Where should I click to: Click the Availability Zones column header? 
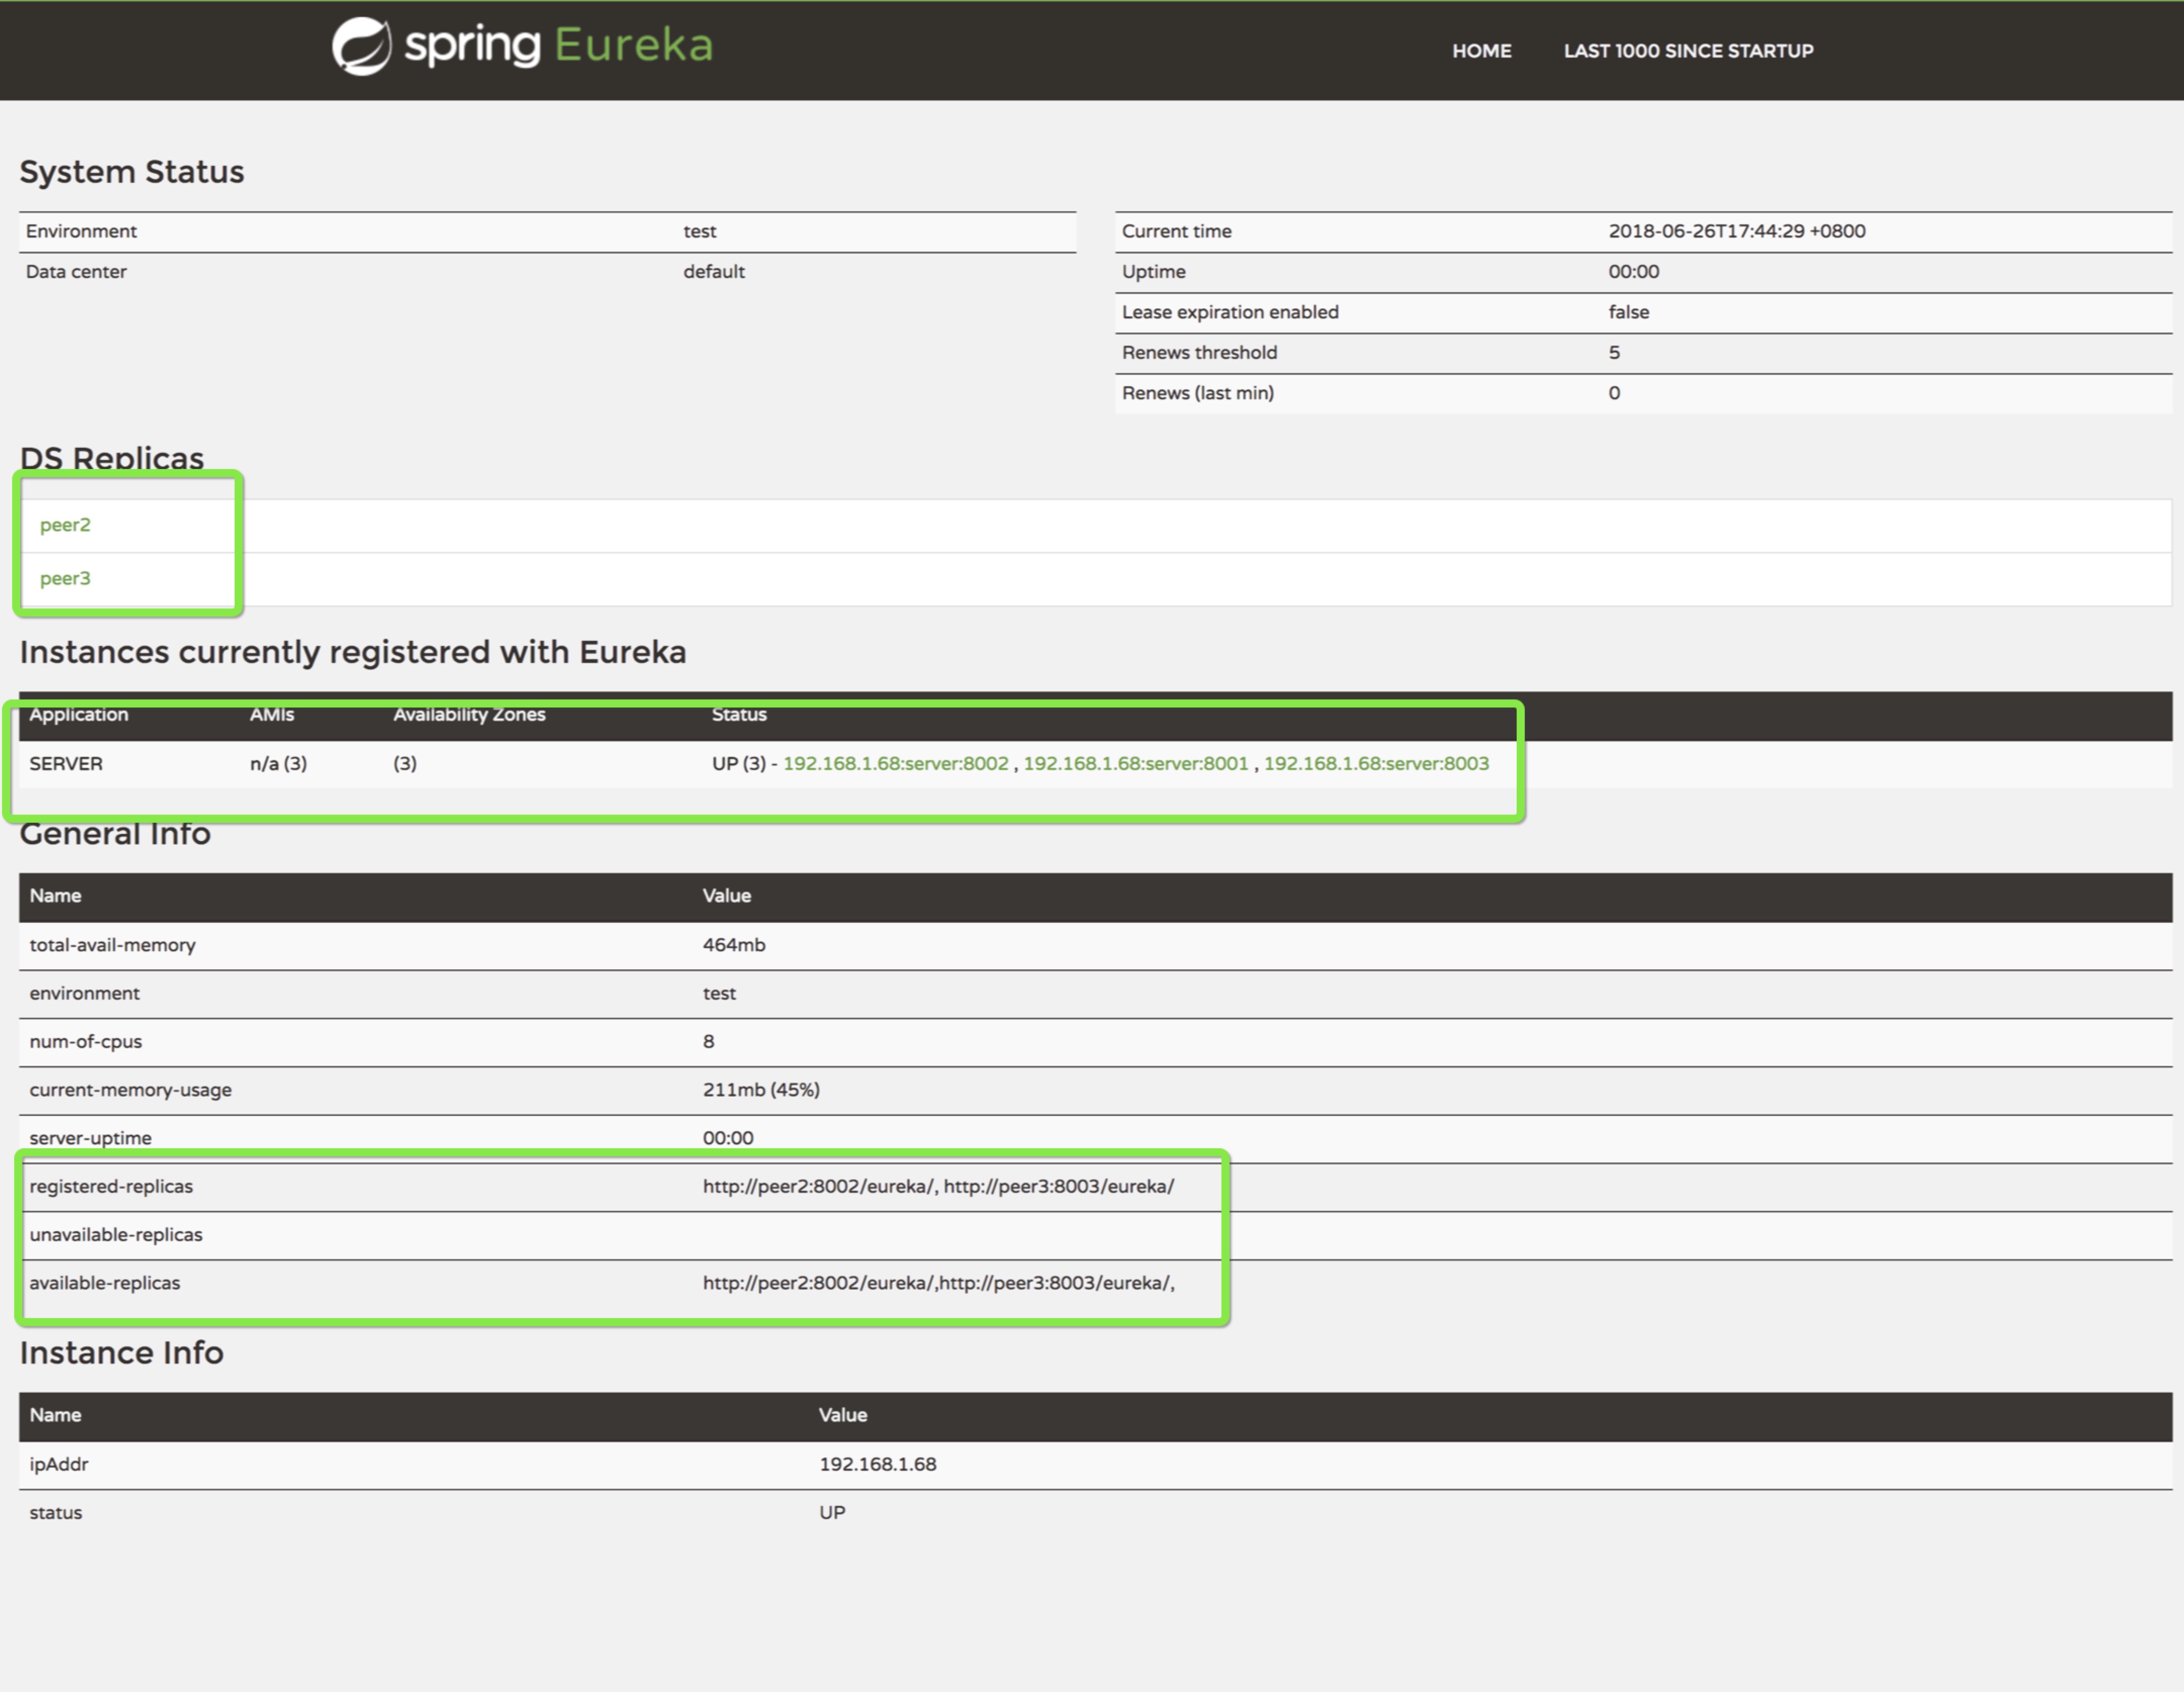[x=469, y=715]
